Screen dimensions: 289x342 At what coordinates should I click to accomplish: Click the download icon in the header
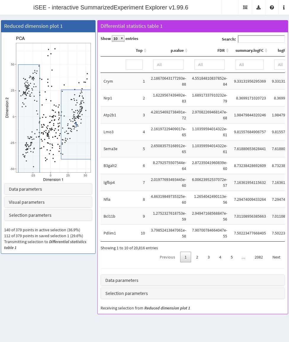pyautogui.click(x=259, y=7)
